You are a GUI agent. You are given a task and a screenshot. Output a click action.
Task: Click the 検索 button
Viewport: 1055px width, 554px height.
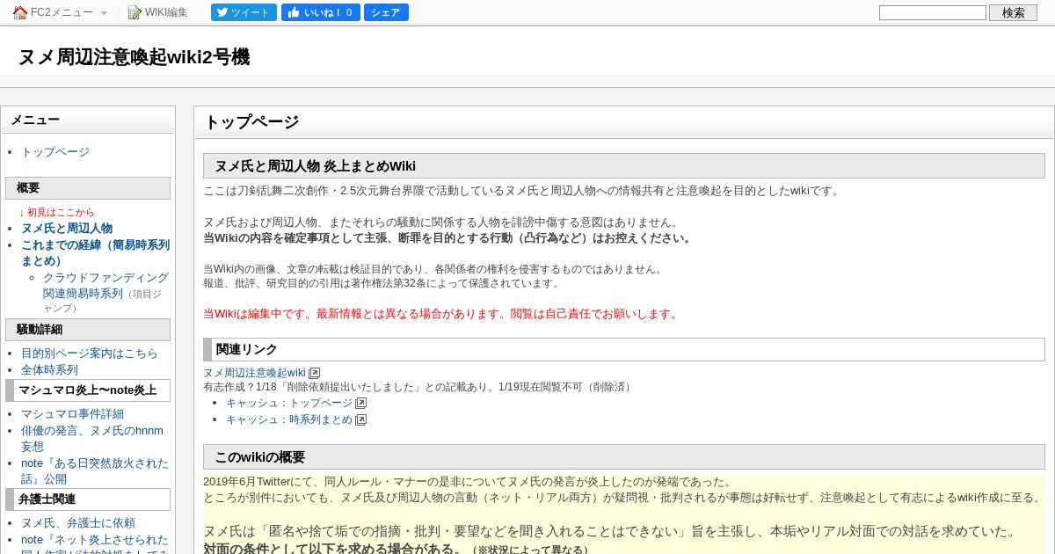coord(1013,12)
